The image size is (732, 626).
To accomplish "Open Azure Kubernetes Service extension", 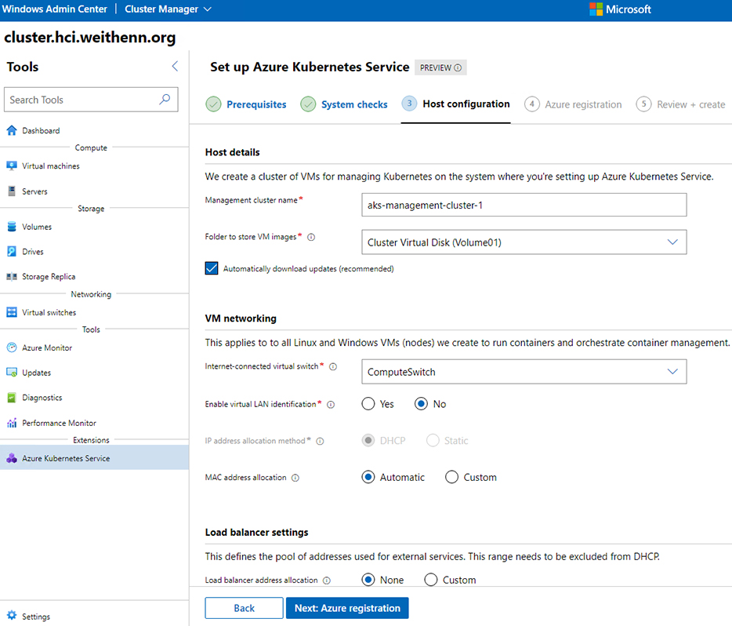I will [x=94, y=458].
